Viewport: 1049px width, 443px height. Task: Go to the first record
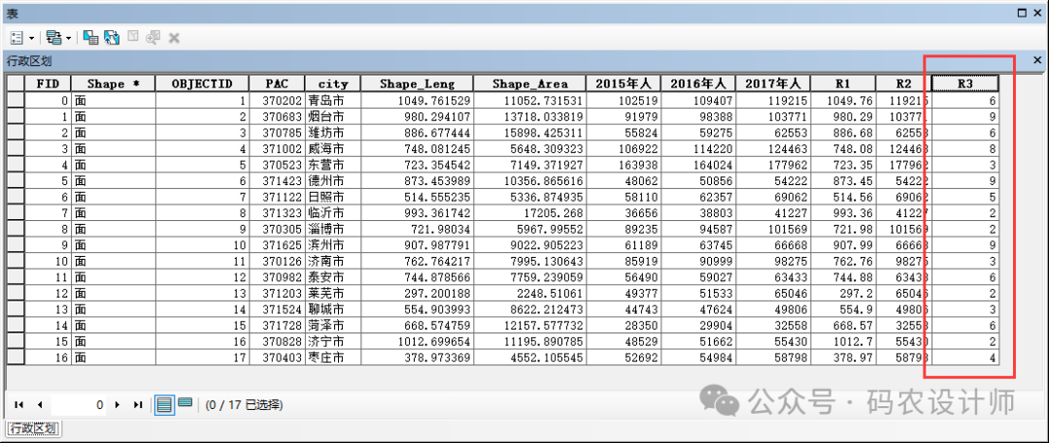tap(19, 404)
